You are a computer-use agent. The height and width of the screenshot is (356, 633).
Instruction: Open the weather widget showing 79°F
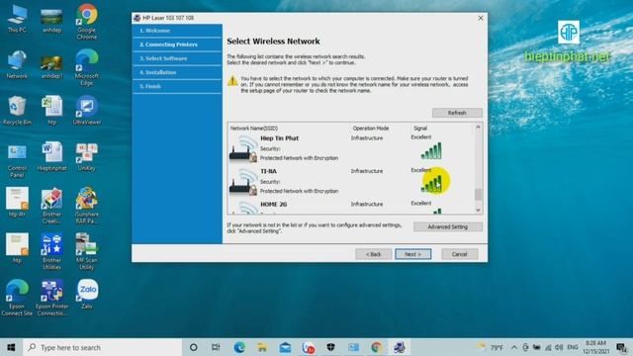pos(490,347)
